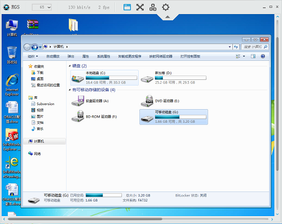Select the WinRAR books desktop icon
The width and height of the screenshot is (282, 224).
click(33, 25)
